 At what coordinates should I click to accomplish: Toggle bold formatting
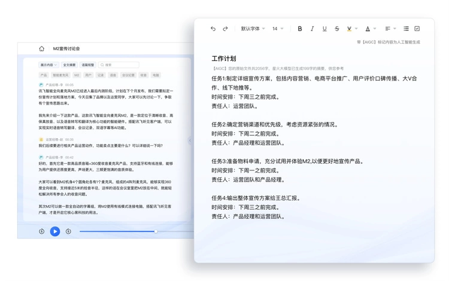[x=300, y=29]
